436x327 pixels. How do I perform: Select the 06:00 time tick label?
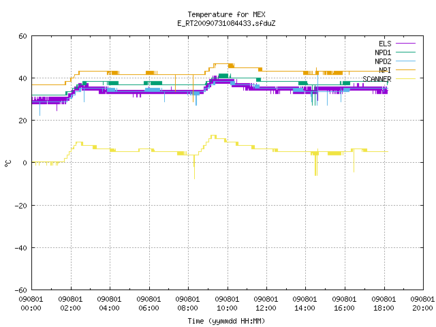[149, 308]
